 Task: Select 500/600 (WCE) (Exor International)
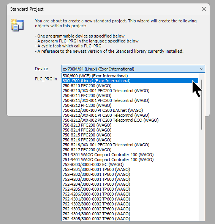[130, 76]
